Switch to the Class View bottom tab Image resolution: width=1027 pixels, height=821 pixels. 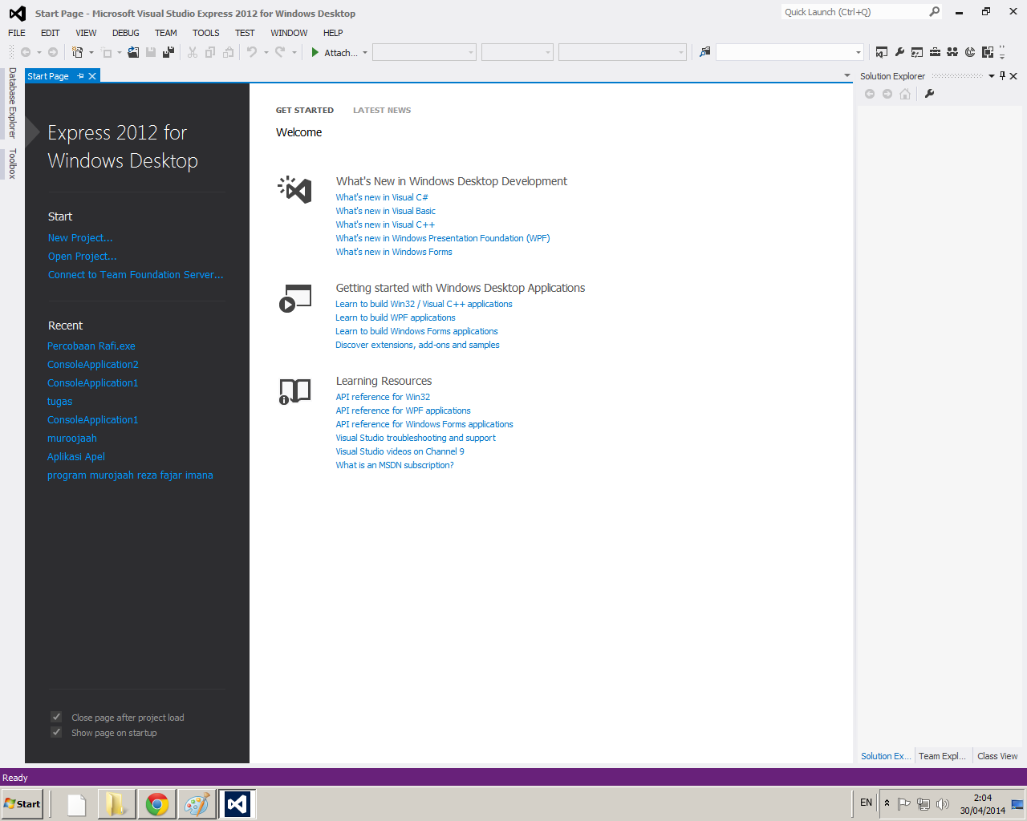[x=997, y=756]
